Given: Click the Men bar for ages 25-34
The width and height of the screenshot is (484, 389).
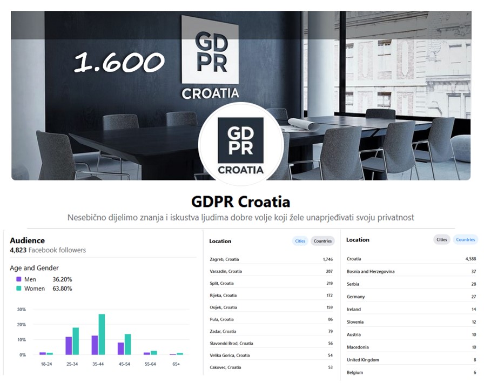Looking at the screenshot, I should coord(69,346).
